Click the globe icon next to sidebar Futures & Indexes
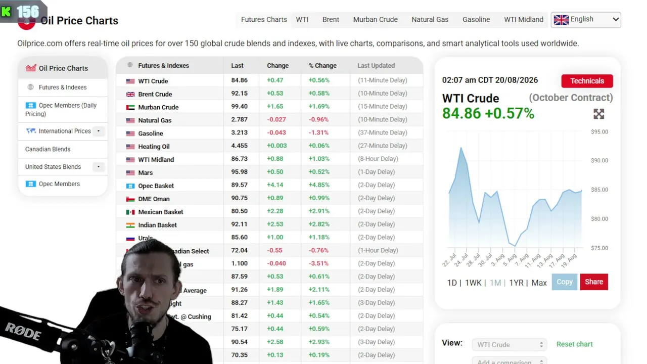 point(30,87)
